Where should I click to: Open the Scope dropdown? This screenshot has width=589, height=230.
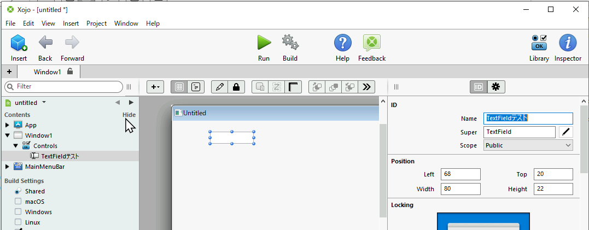pos(528,145)
